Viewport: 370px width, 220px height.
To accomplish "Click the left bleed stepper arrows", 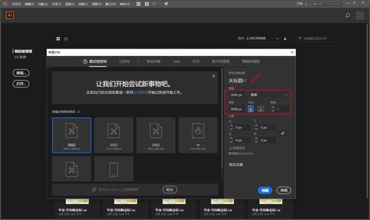I will [x=231, y=140].
